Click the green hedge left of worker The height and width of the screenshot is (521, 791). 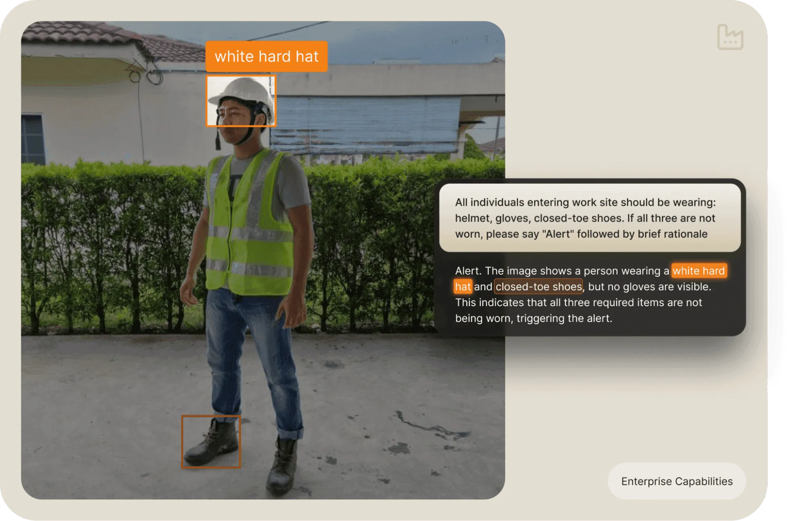tap(111, 238)
